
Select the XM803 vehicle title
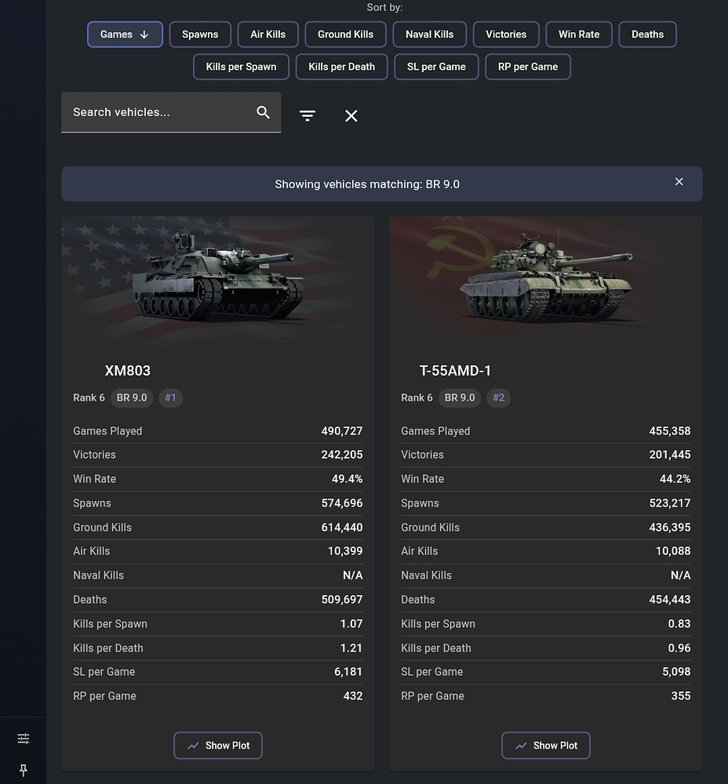(x=128, y=371)
